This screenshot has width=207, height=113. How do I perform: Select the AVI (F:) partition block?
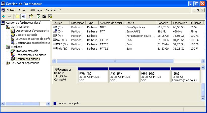pos(124,75)
